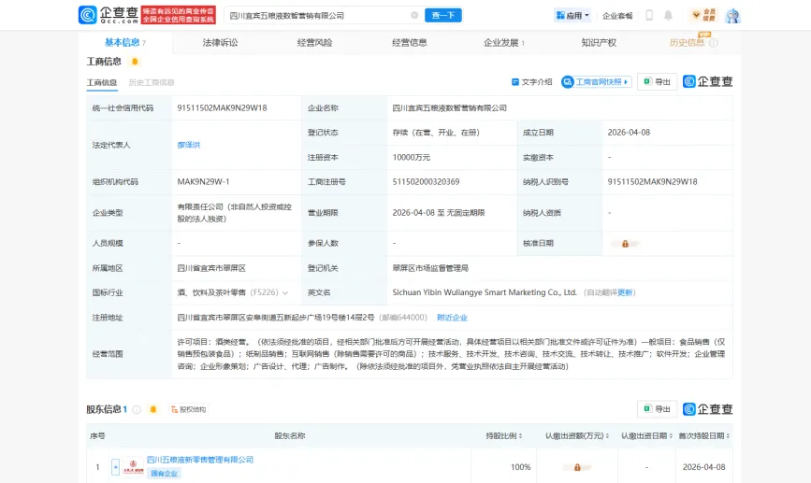Click 登记机关 翠屏区市场监督管理局
Viewport: 811px width, 483px height.
(x=430, y=268)
